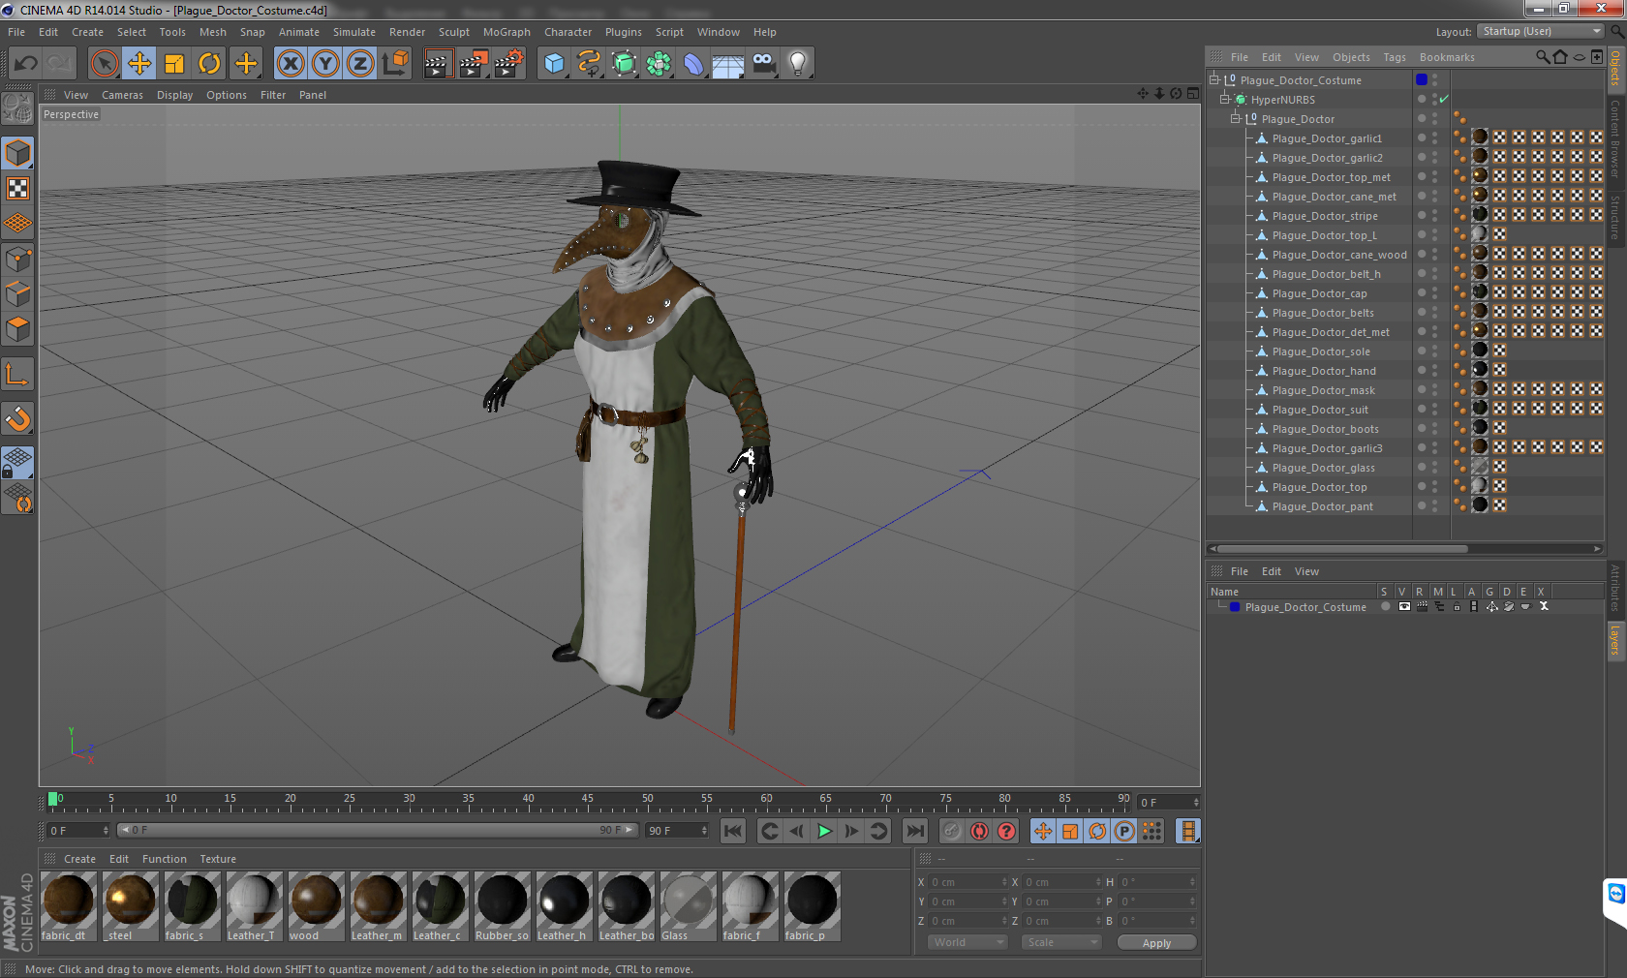This screenshot has height=978, width=1627.
Task: Click the X position field stepper
Action: 1004,882
